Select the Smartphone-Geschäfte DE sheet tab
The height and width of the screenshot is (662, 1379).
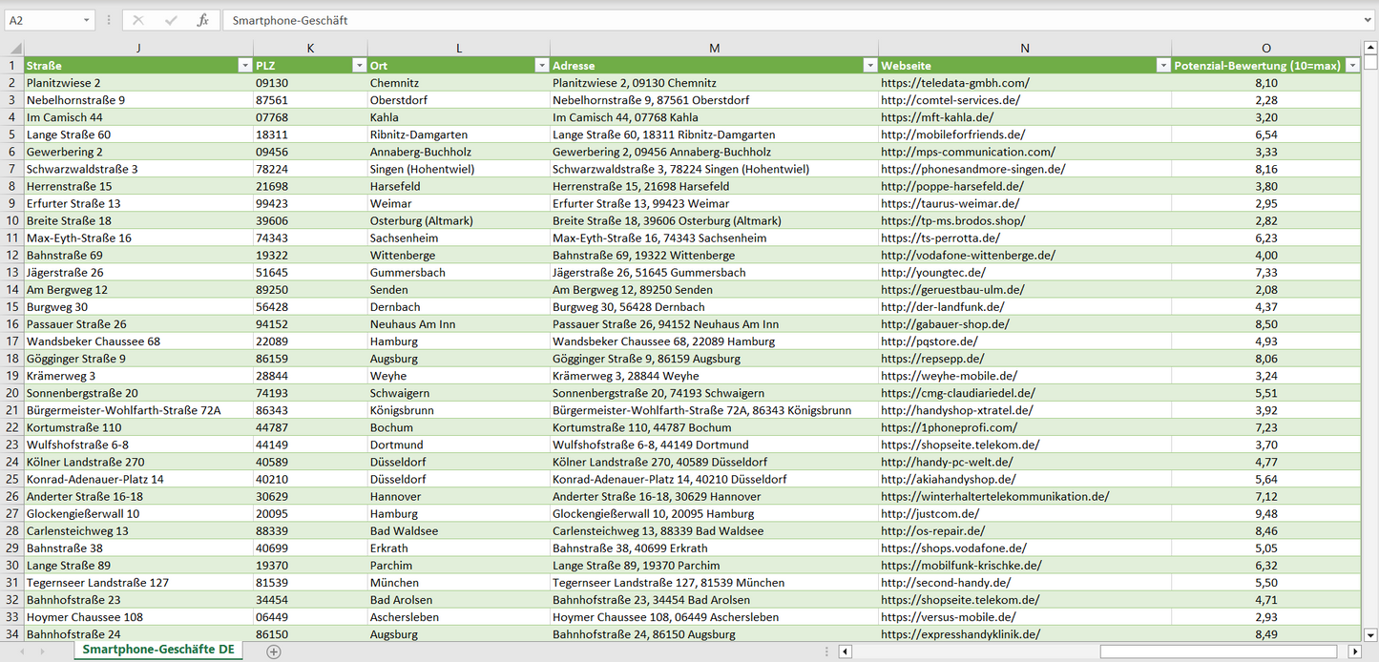(158, 650)
